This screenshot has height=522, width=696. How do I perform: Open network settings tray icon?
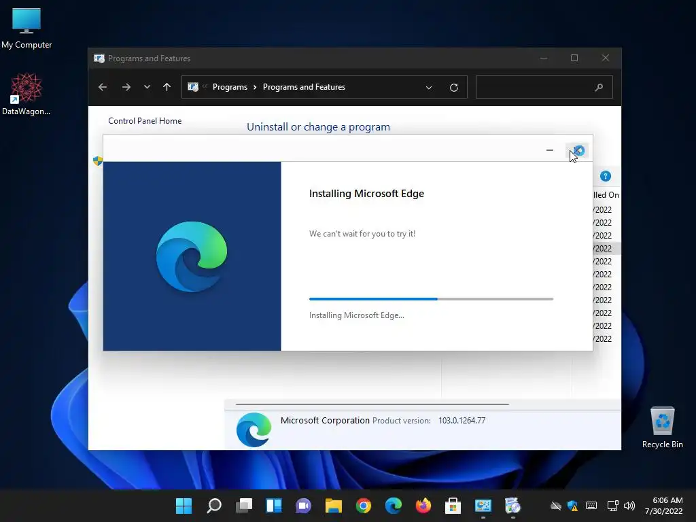click(x=613, y=506)
